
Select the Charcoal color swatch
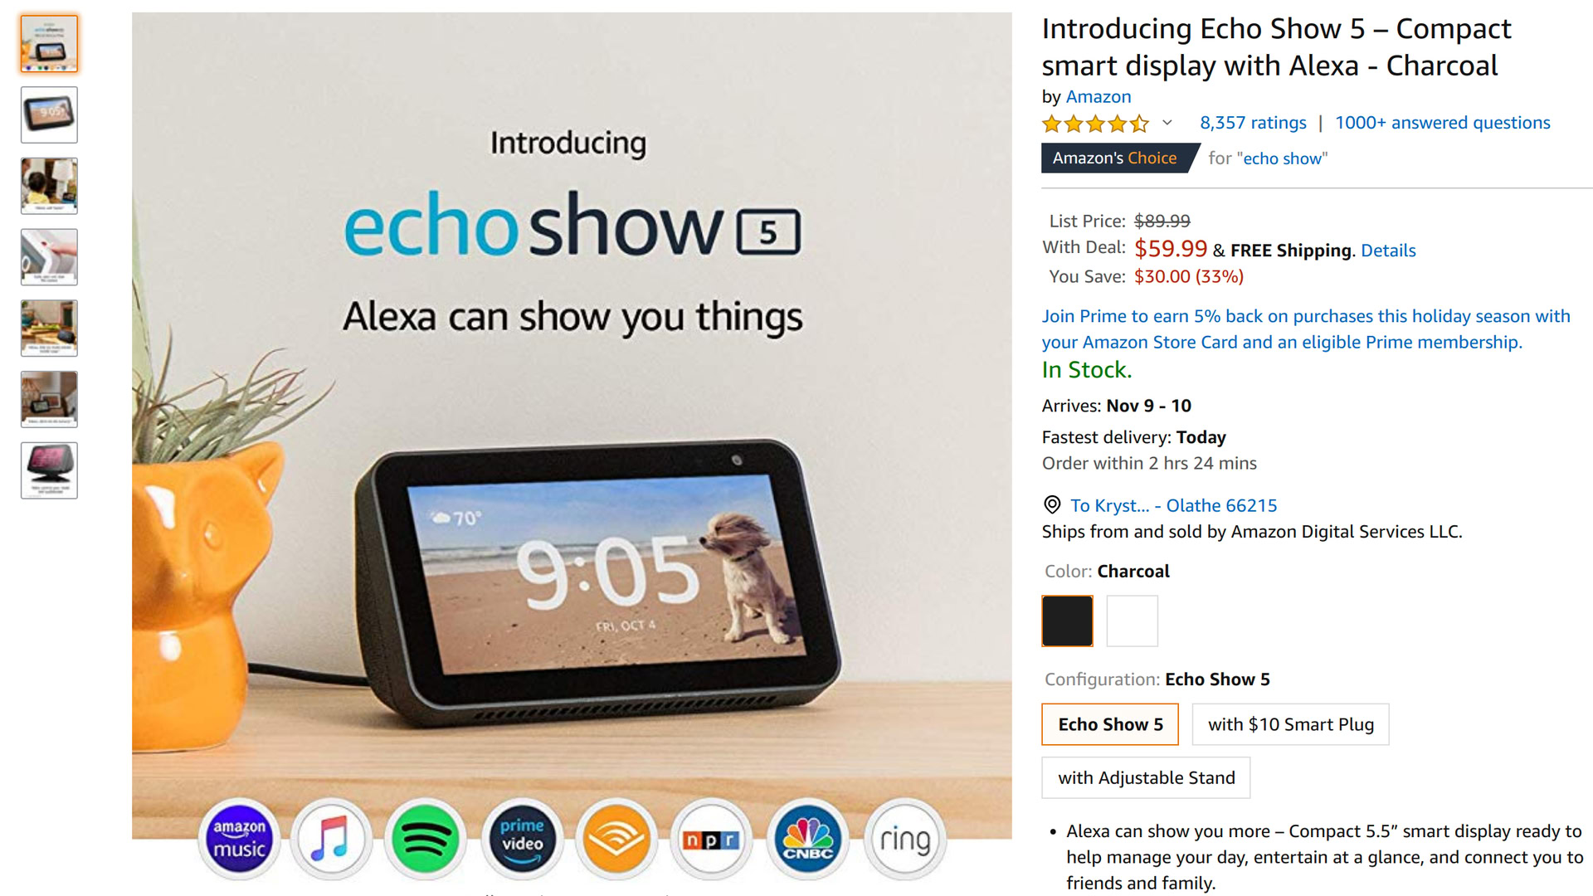[x=1067, y=621]
